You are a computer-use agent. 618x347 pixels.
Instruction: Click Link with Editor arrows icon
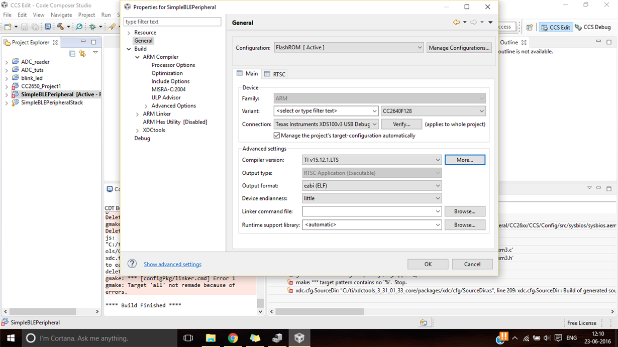(x=82, y=53)
